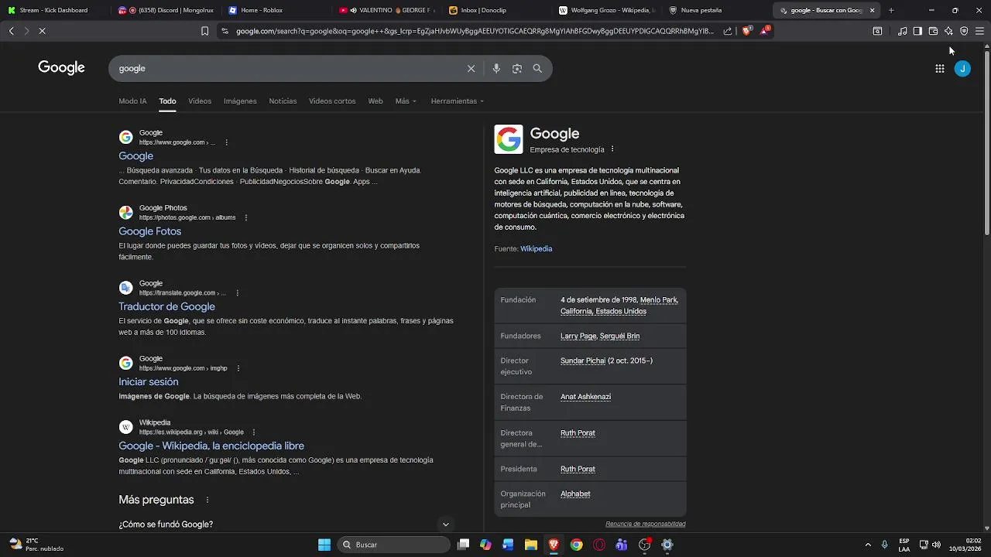
Task: Open search by image camera icon
Action: pos(516,68)
